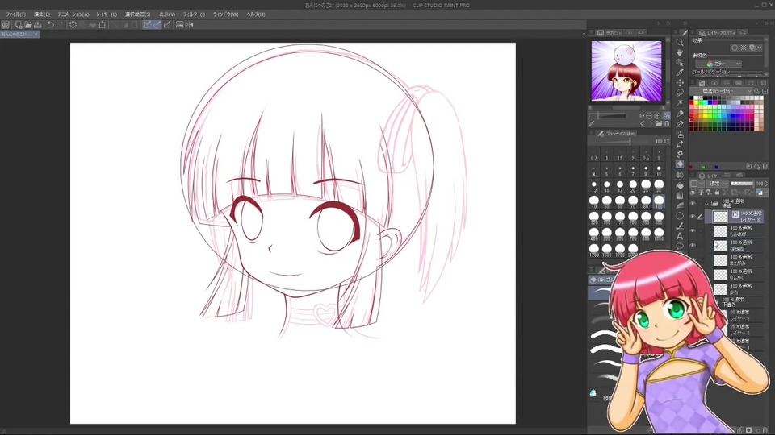Activate the Eraser tool
The height and width of the screenshot is (435, 775).
coord(680,164)
